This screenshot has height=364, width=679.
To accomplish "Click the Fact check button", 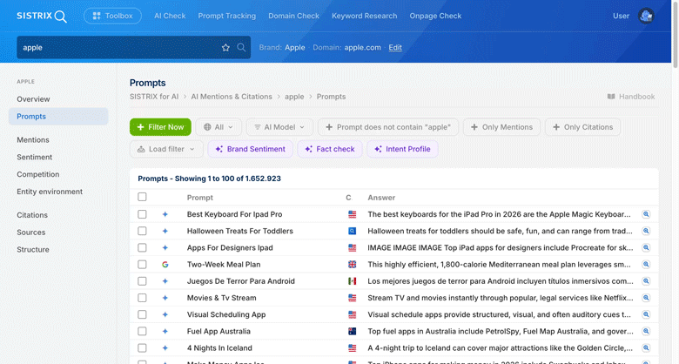I will pos(330,149).
